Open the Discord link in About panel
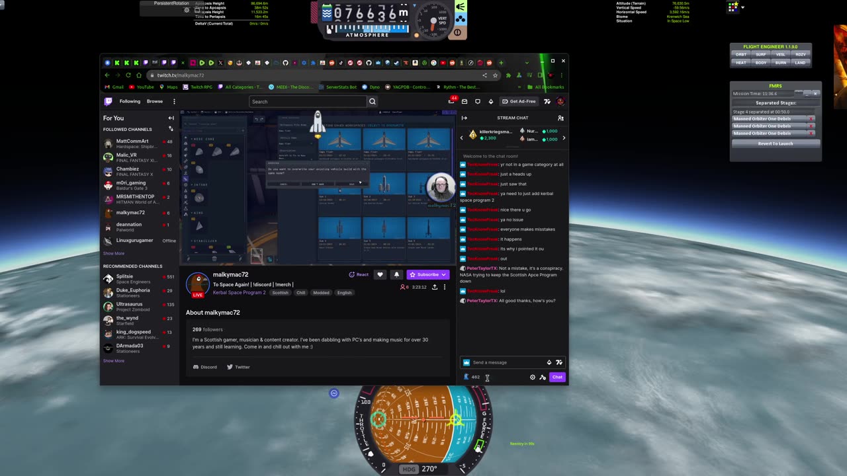The width and height of the screenshot is (847, 476). [x=205, y=367]
